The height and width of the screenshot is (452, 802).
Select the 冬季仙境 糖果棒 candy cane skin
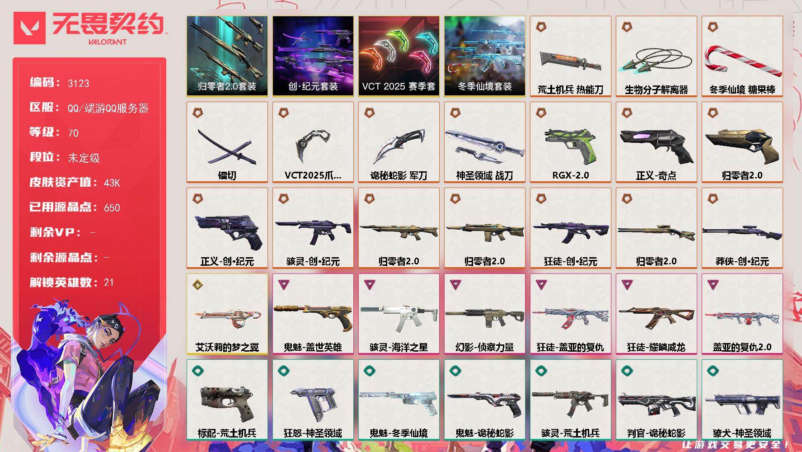(742, 56)
